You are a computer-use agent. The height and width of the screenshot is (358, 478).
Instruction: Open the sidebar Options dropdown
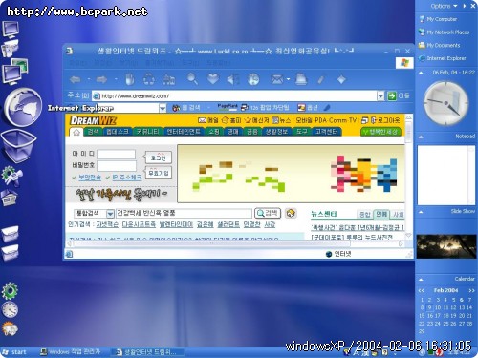(444, 6)
